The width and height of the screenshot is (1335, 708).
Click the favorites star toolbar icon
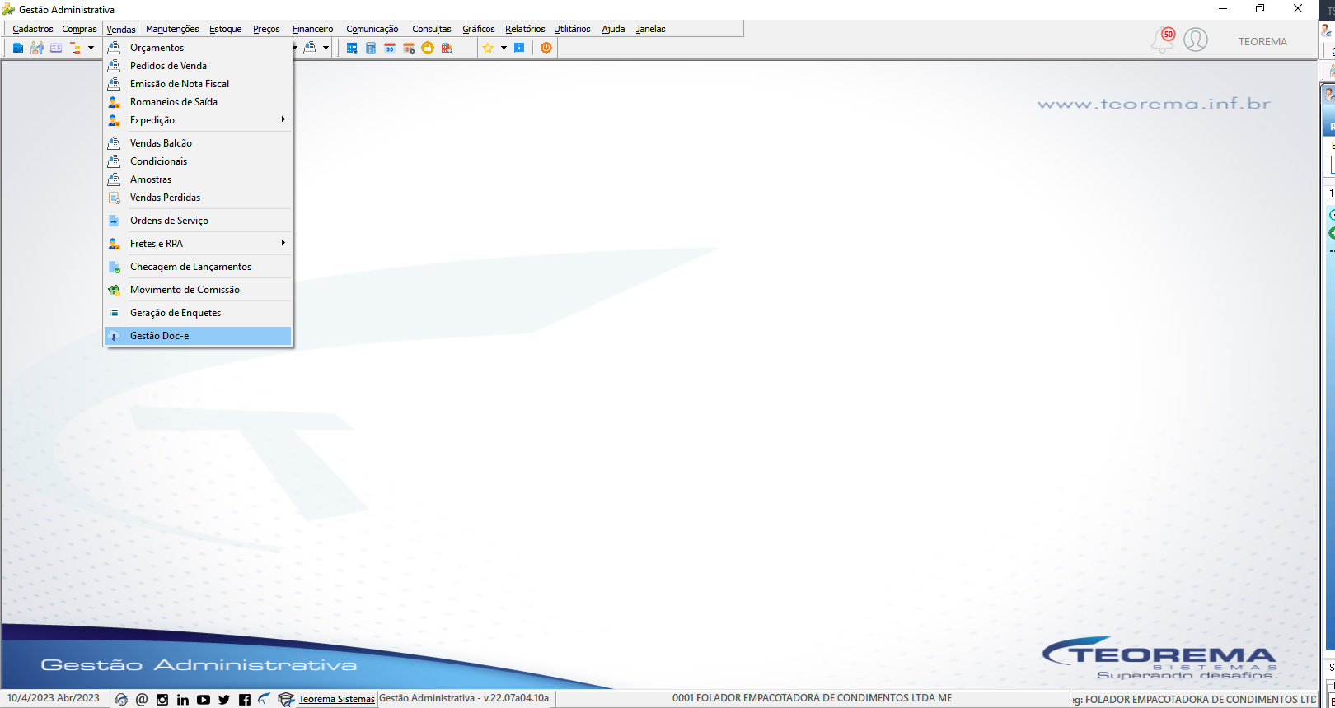488,48
